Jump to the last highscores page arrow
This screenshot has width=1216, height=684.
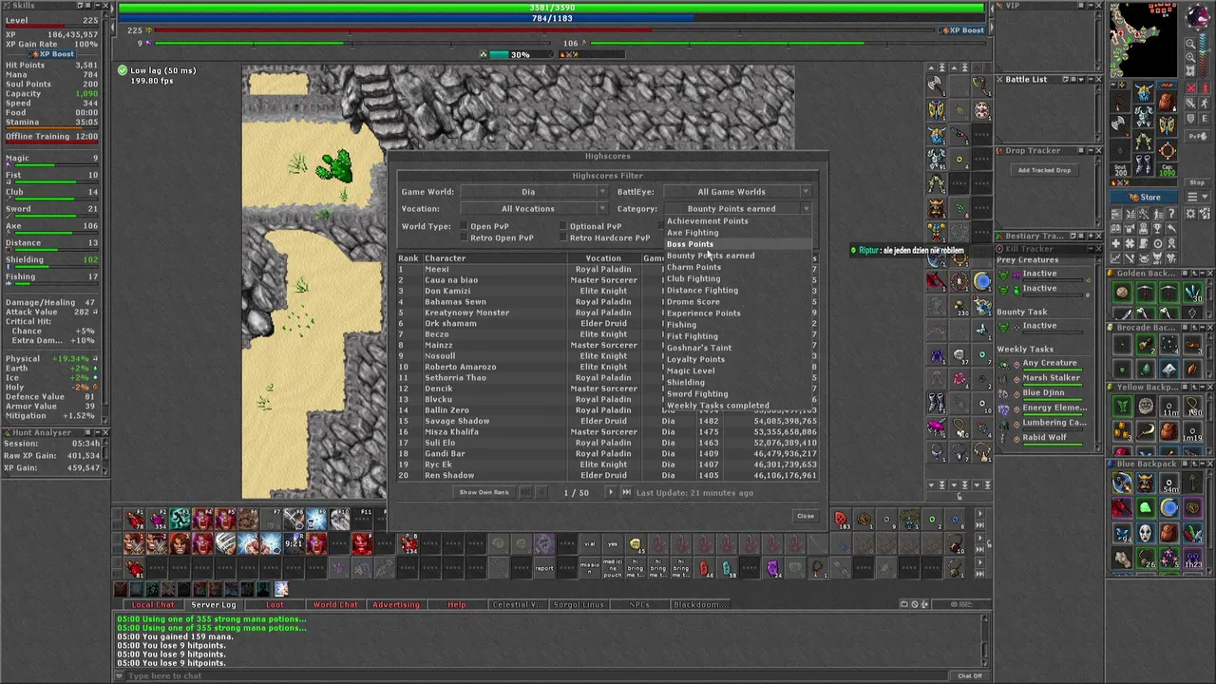pyautogui.click(x=626, y=492)
